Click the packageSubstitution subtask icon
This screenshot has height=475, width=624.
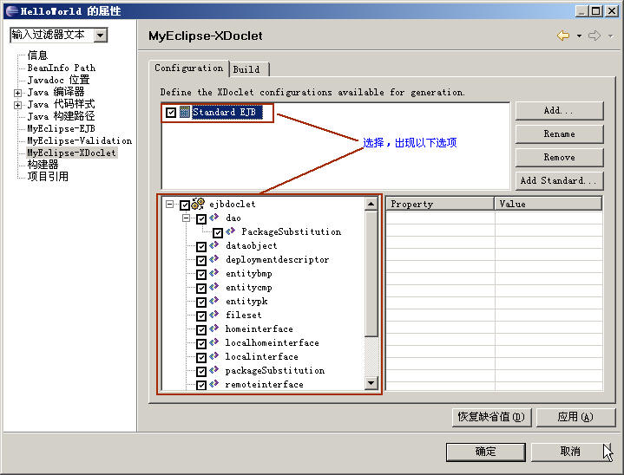tap(214, 370)
